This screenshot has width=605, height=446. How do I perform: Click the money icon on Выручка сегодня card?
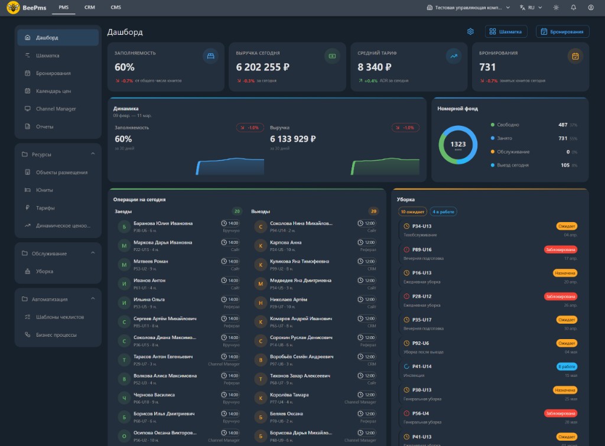point(332,56)
